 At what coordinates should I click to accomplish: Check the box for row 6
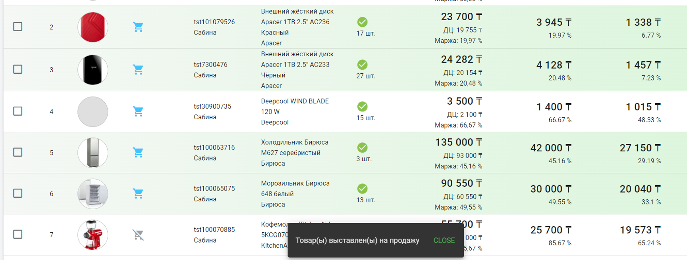18,193
